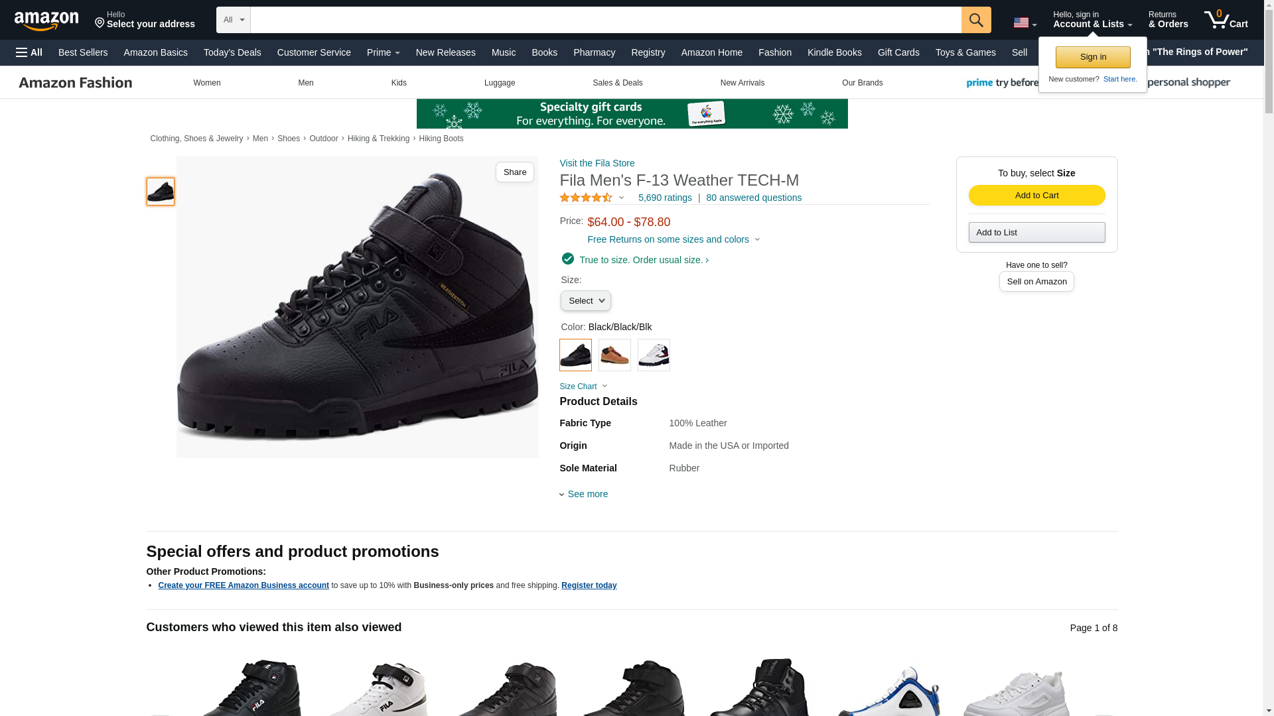Viewport: 1274px width, 716px height.
Task: Open the All hamburger menu
Action: coord(29,52)
